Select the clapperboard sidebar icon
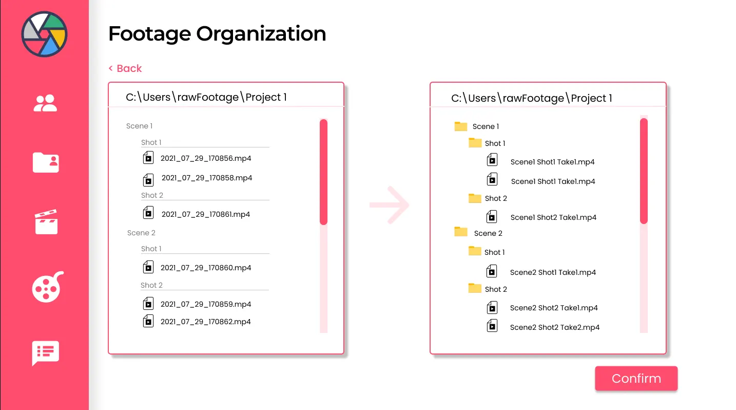Image resolution: width=736 pixels, height=410 pixels. click(x=46, y=222)
